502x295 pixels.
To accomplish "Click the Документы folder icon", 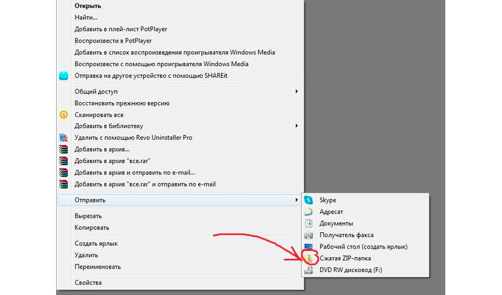I will tap(308, 224).
